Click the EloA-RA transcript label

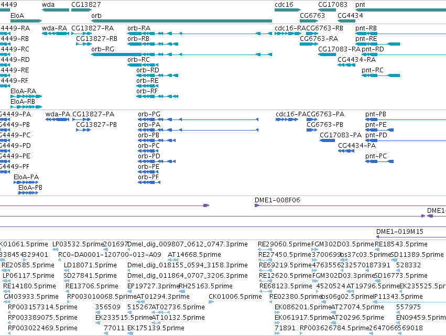point(24,91)
